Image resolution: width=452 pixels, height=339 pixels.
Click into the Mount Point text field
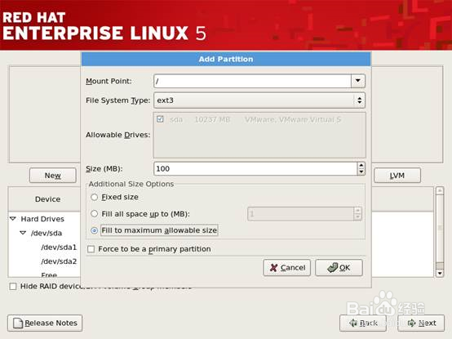(253, 81)
